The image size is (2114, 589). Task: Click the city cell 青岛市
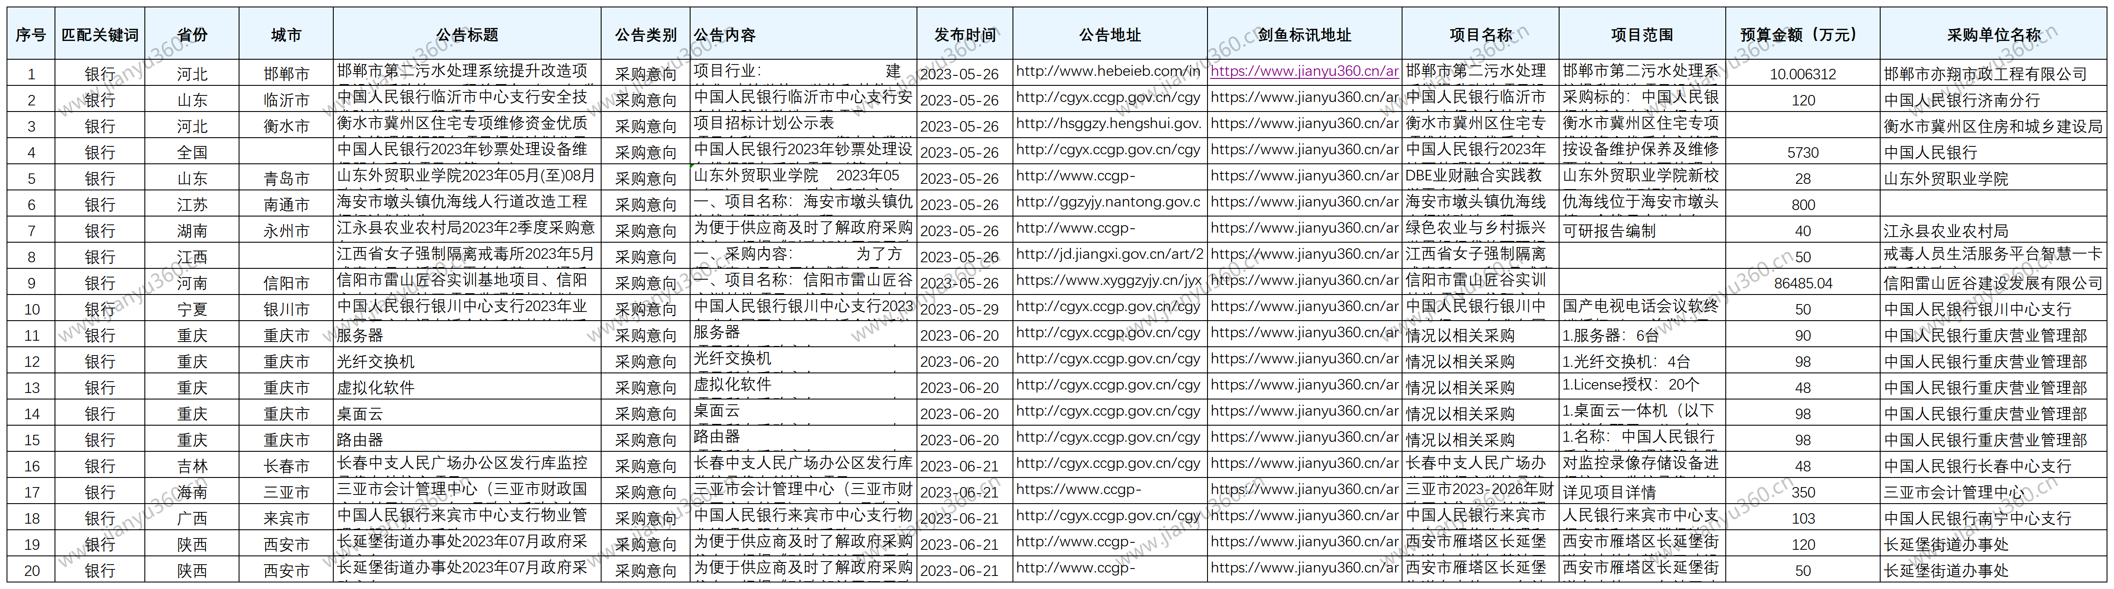(287, 179)
